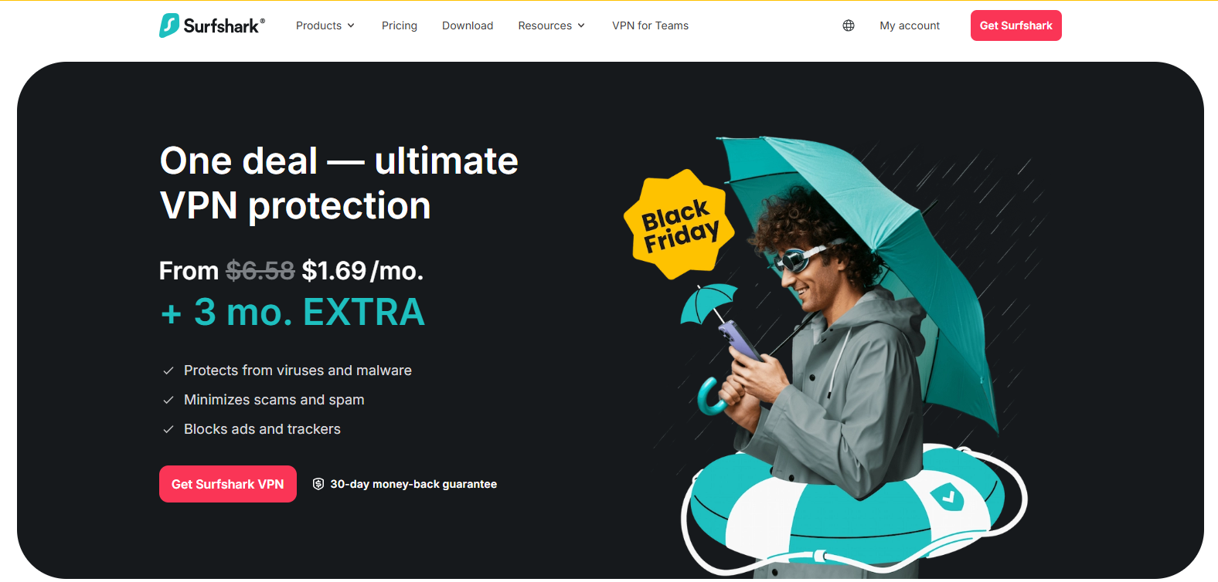The image size is (1218, 582).
Task: Click the Get Surfshark header button
Action: pos(1016,25)
